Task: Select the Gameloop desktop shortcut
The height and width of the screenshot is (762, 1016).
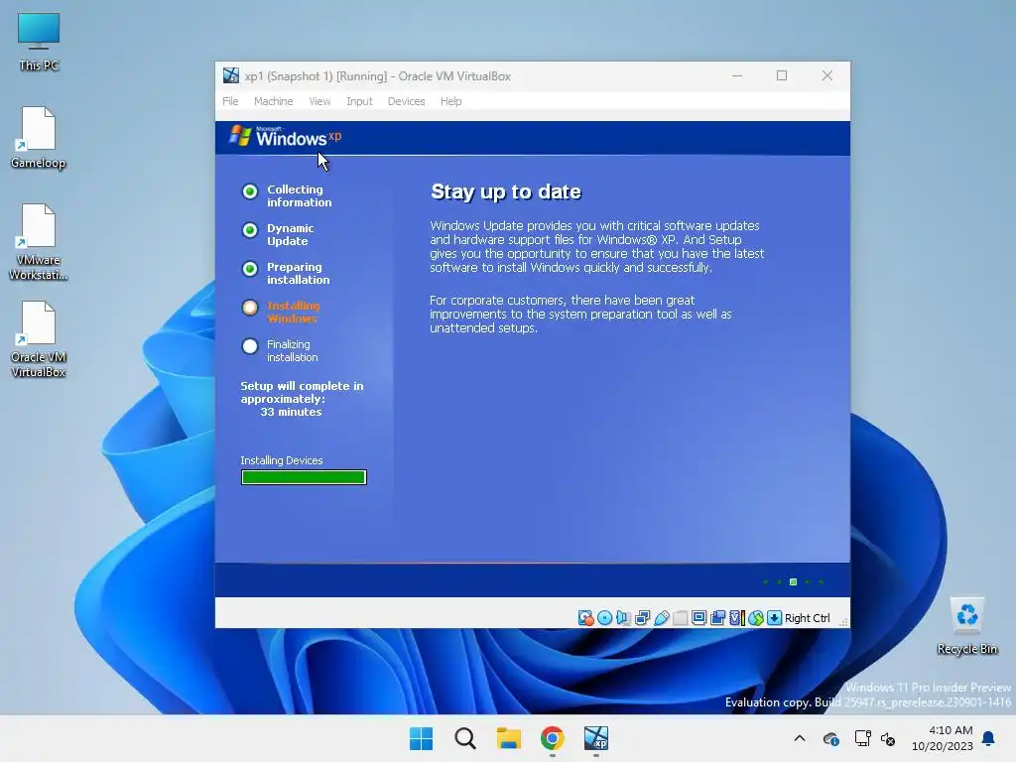Action: pos(39,138)
